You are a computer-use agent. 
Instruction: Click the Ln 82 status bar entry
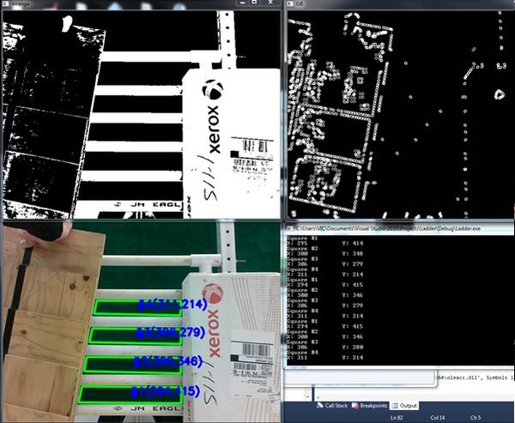397,418
